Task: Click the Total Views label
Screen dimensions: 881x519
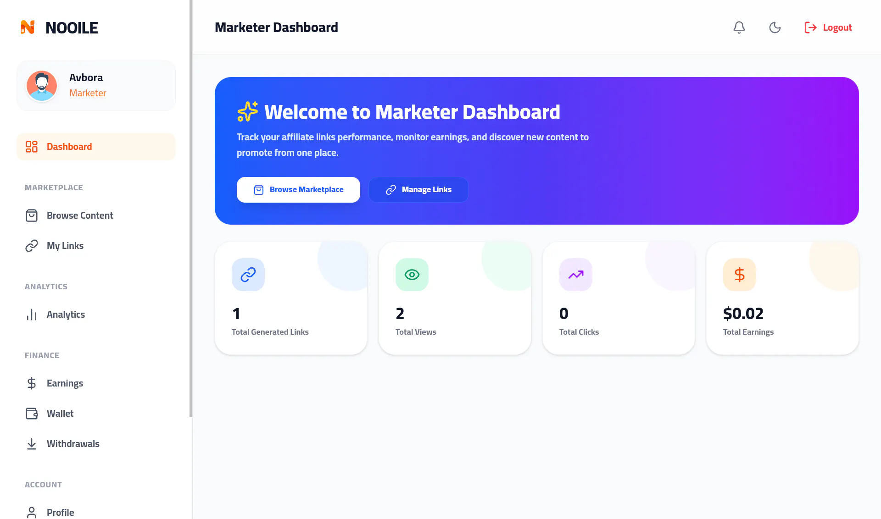Action: pos(416,332)
